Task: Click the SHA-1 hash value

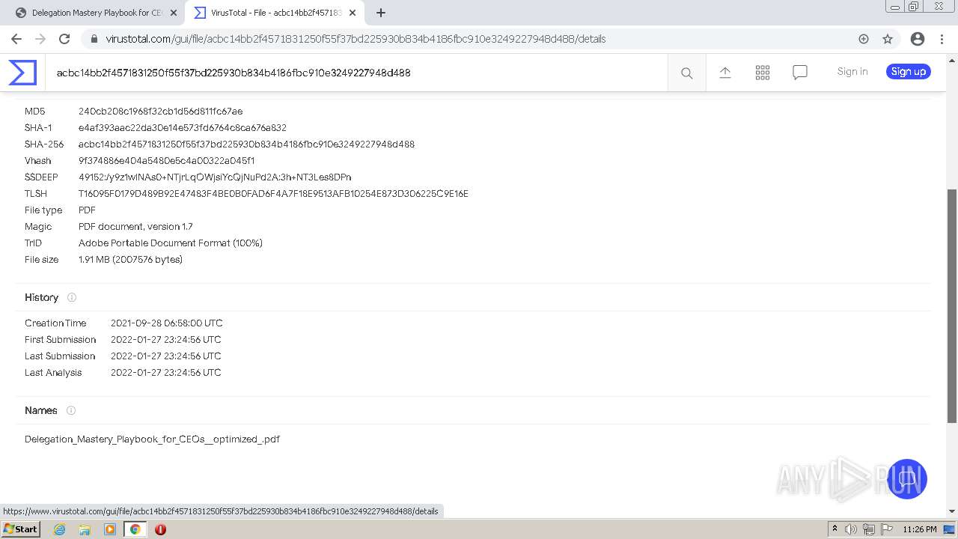Action: pyautogui.click(x=183, y=128)
